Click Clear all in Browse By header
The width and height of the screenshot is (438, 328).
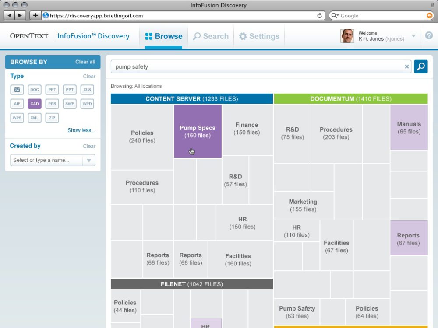85,62
